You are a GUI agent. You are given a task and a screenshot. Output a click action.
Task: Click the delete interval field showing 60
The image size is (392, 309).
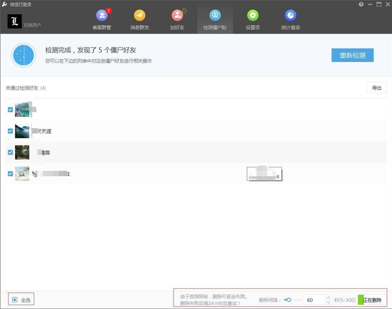(315, 299)
